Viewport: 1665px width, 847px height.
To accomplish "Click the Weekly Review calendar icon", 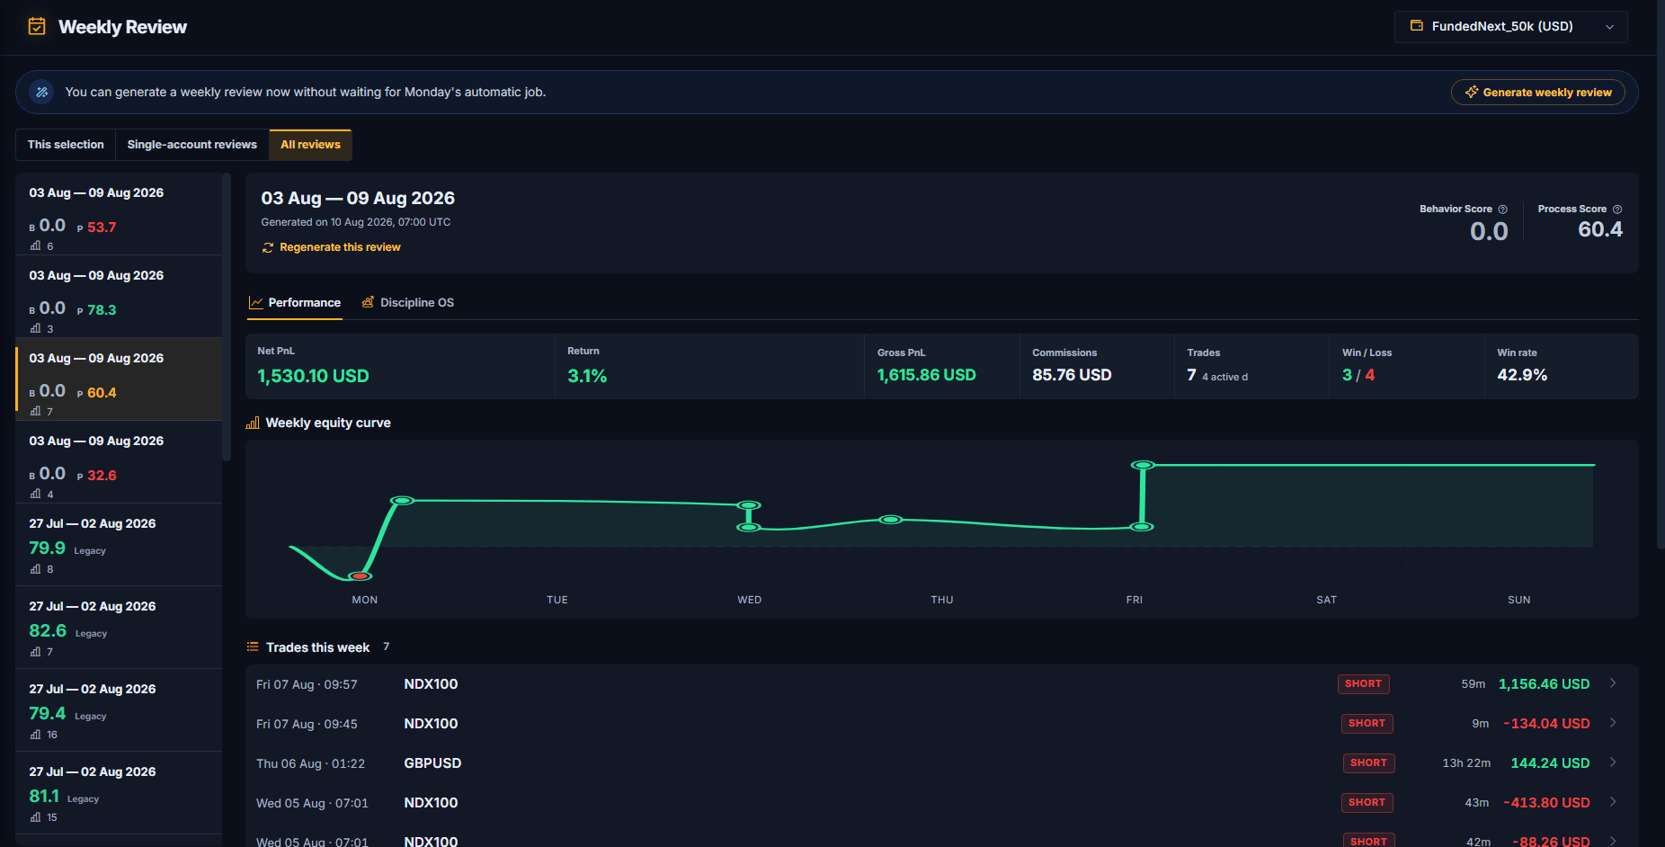I will (37, 27).
